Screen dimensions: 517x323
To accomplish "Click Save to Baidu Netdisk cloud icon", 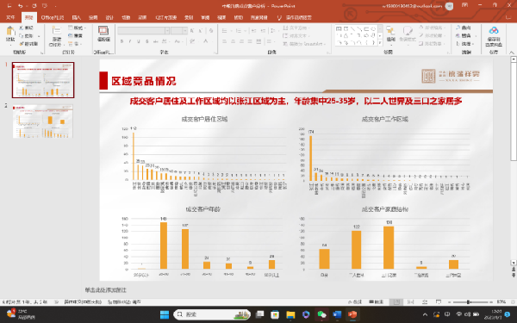I will tap(494, 35).
